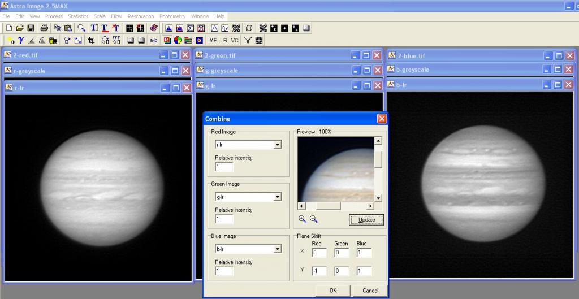Click the Plane Shift Red X field
The width and height of the screenshot is (579, 299).
[319, 253]
